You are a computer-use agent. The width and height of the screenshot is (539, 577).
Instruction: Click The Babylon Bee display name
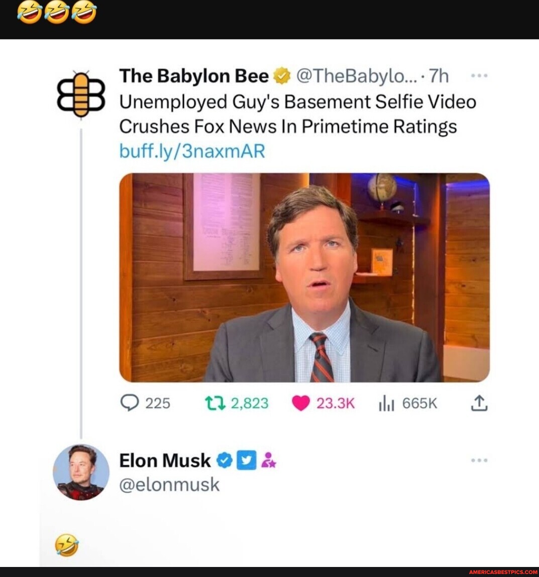coord(192,76)
